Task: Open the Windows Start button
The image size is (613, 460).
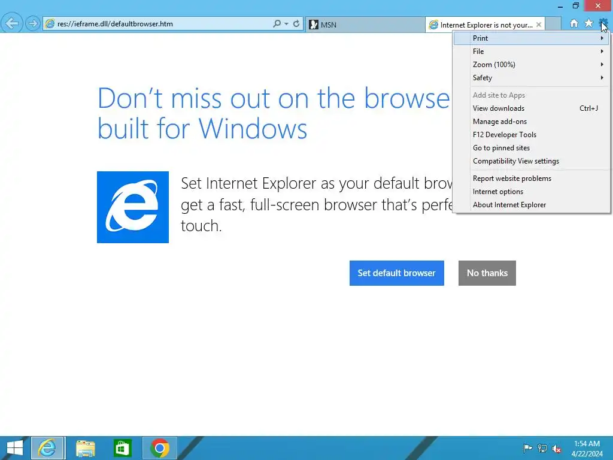Action: click(15, 448)
